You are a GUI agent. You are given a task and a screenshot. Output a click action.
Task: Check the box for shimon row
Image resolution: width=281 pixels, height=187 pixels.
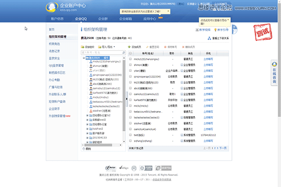pyautogui.click(x=130, y=65)
